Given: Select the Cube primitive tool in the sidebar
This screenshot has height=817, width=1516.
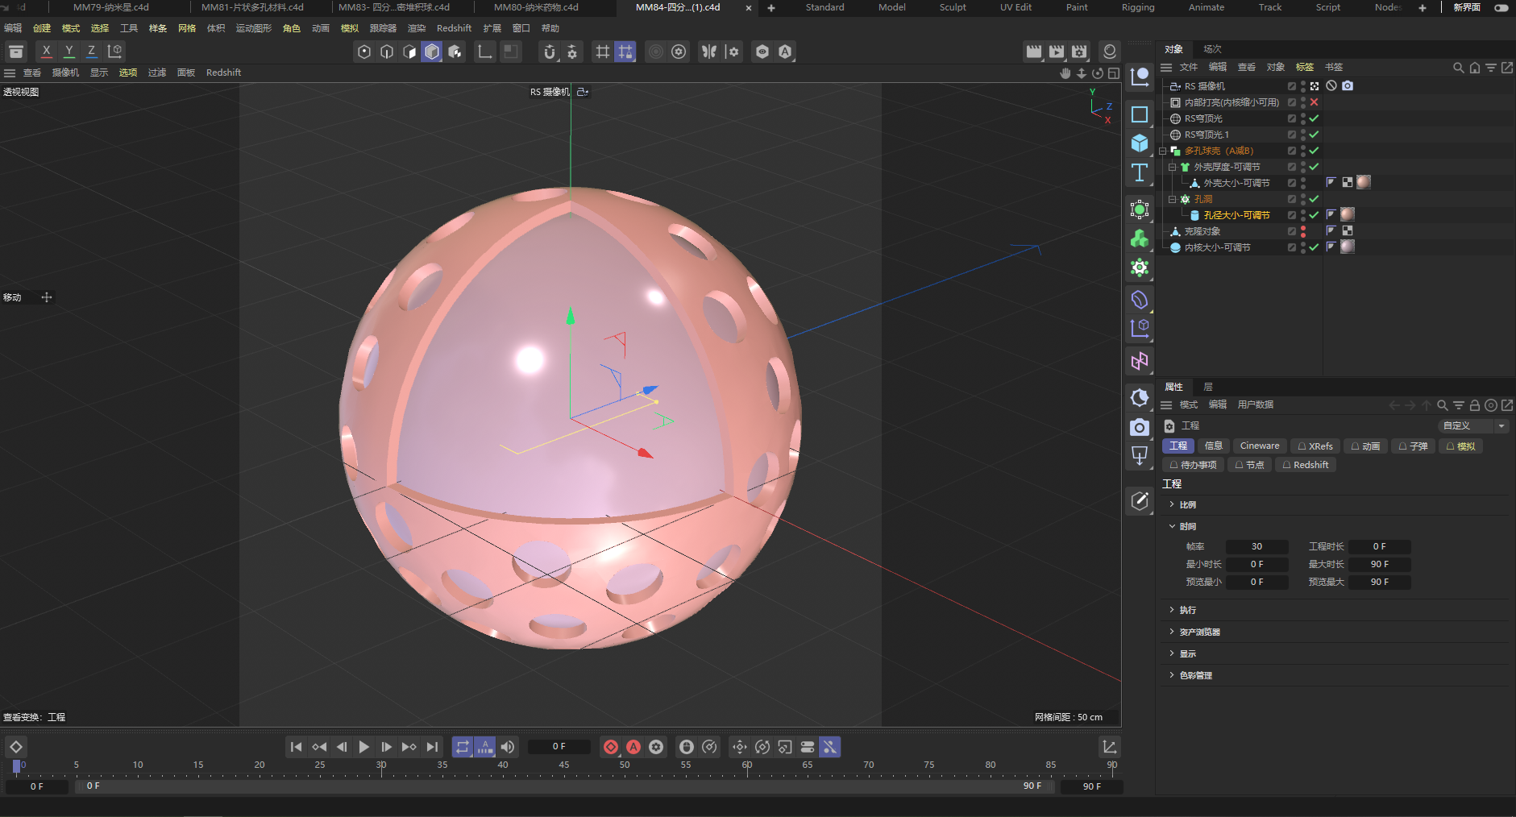Looking at the screenshot, I should [1140, 143].
